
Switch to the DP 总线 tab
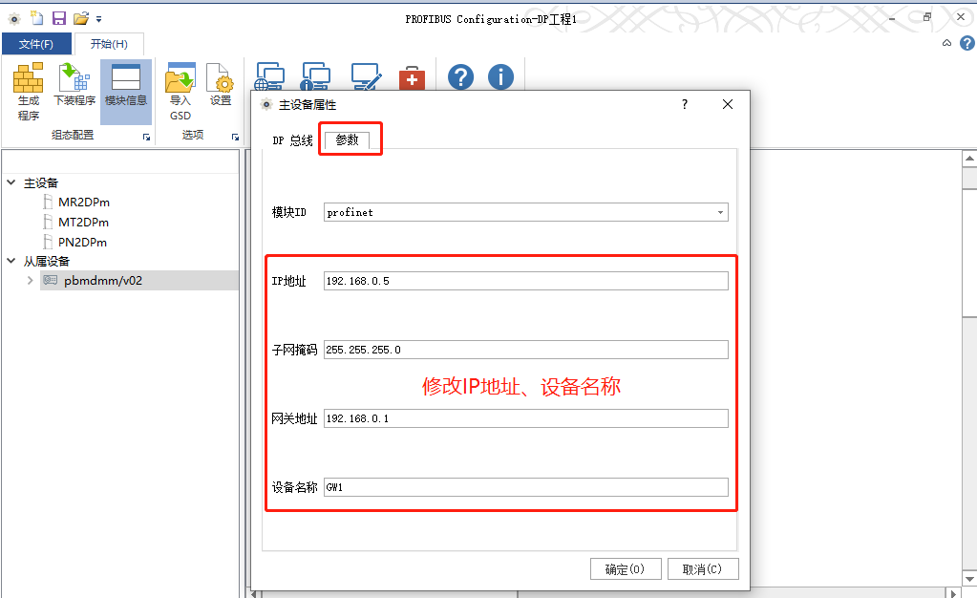click(292, 140)
